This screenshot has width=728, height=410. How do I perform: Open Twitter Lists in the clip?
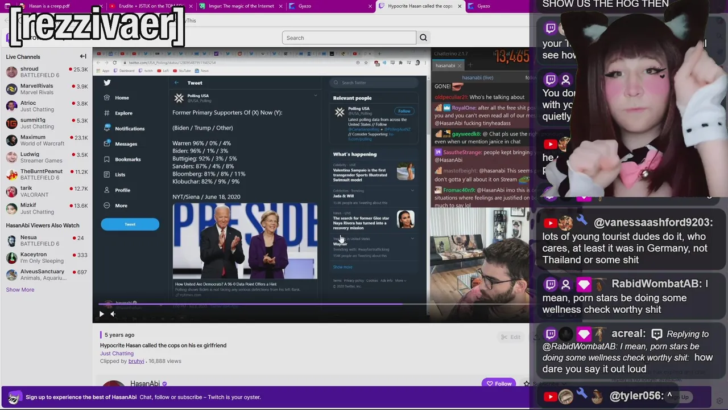115,174
